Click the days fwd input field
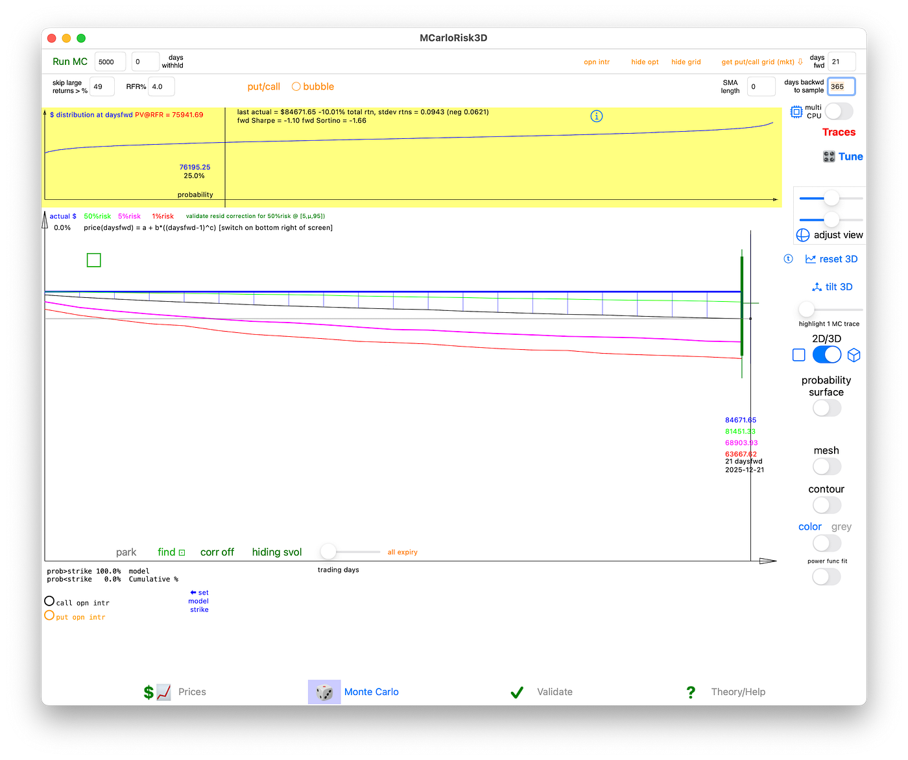This screenshot has height=760, width=908. coord(842,62)
